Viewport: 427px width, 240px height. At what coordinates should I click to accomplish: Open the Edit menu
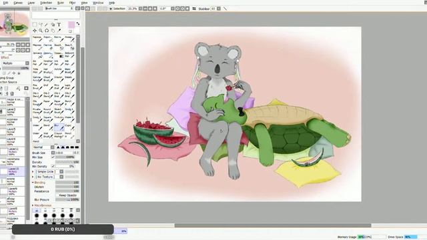[x=5, y=3]
